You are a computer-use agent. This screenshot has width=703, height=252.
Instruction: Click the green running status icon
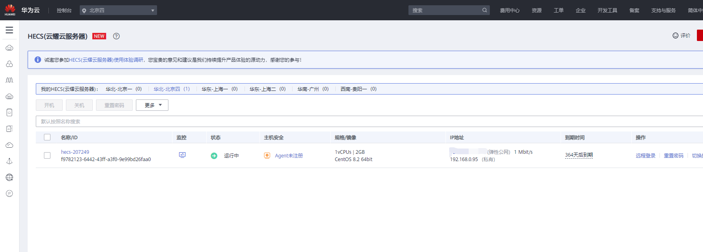tap(214, 156)
